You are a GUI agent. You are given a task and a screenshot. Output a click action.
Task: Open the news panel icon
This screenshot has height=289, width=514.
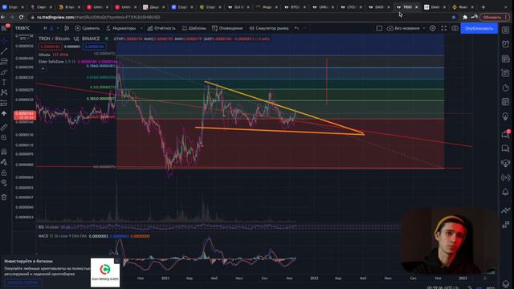pos(505,59)
